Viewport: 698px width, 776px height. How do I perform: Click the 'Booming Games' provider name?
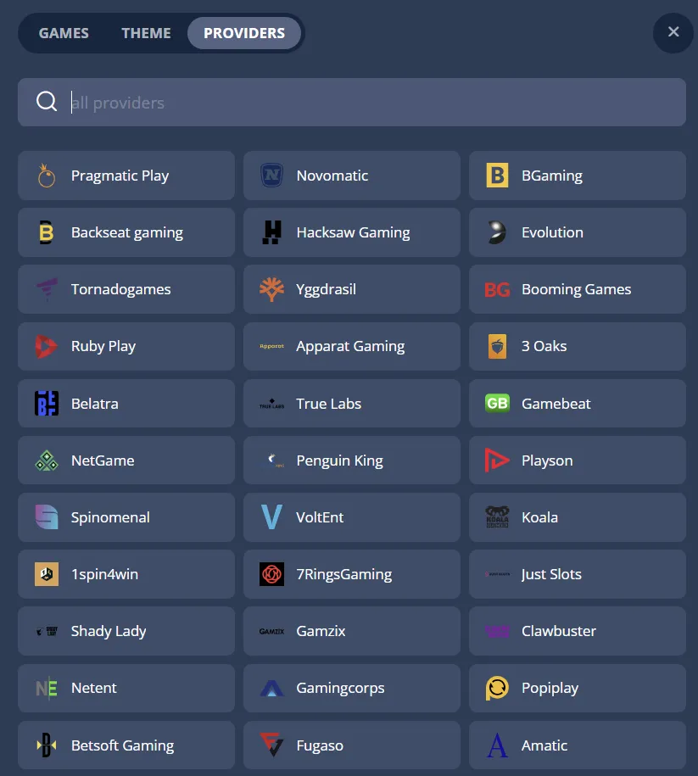[576, 289]
